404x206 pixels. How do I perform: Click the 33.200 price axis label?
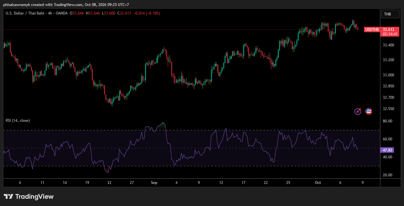[x=388, y=60]
